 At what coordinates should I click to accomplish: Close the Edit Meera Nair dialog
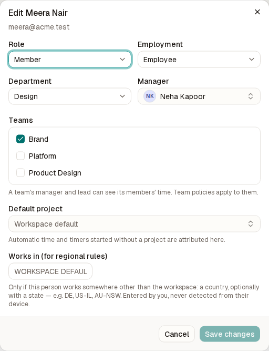(257, 12)
